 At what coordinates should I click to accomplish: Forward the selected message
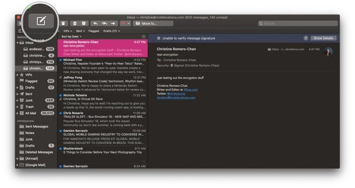pyautogui.click(x=113, y=23)
